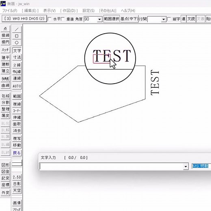Select the 整理 cleanup tool
The width and height of the screenshot is (211, 211).
tap(5, 109)
